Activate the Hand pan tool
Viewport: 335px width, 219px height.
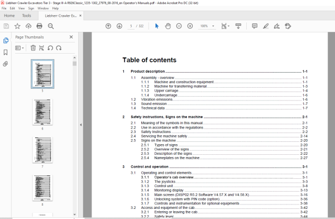(168, 26)
